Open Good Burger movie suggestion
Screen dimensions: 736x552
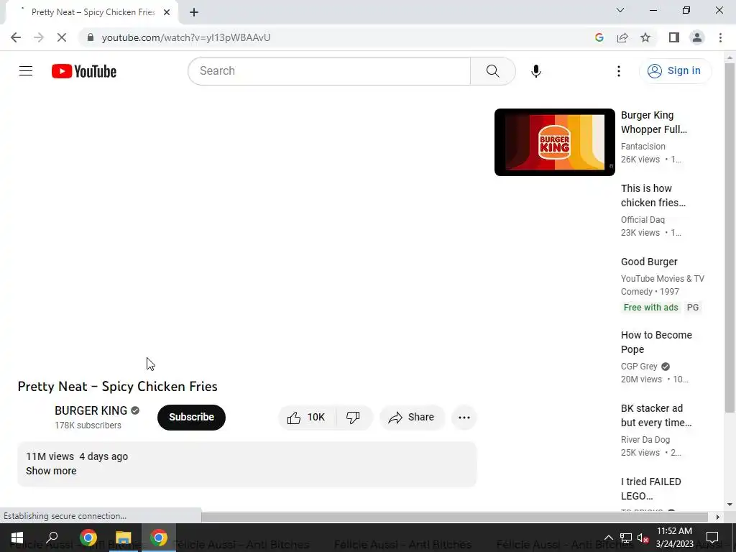click(x=649, y=262)
